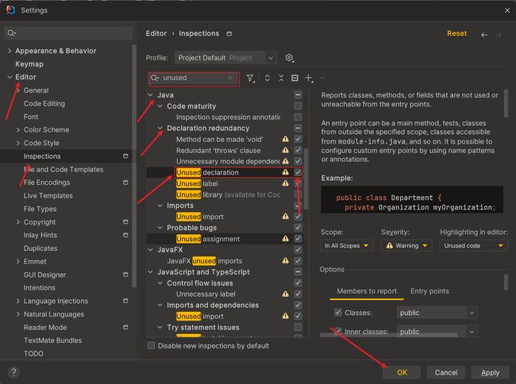Click the warning icon on the Unused assignment row
516x384 pixels.
click(x=285, y=239)
